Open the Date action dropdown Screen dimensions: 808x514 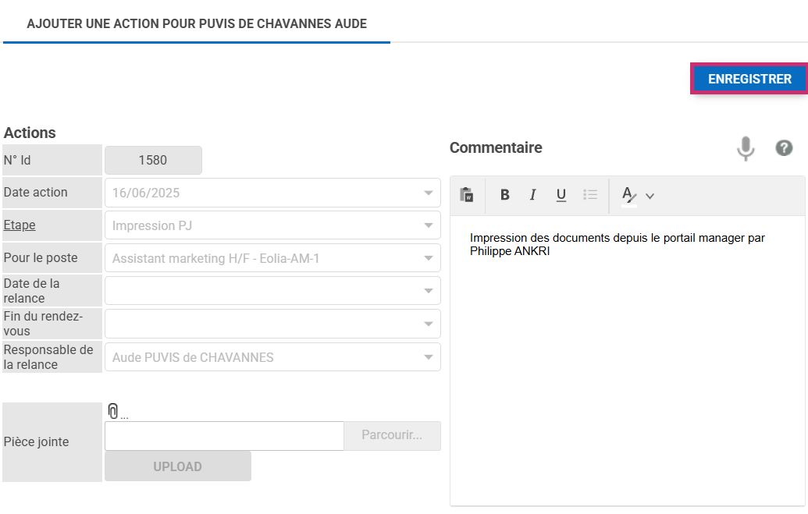(428, 193)
